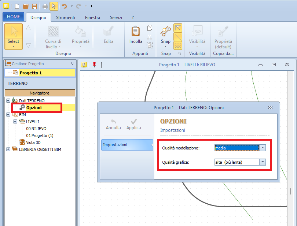The image size is (297, 226).
Task: Toggle the middle diagonal snap button
Action: pos(178,37)
